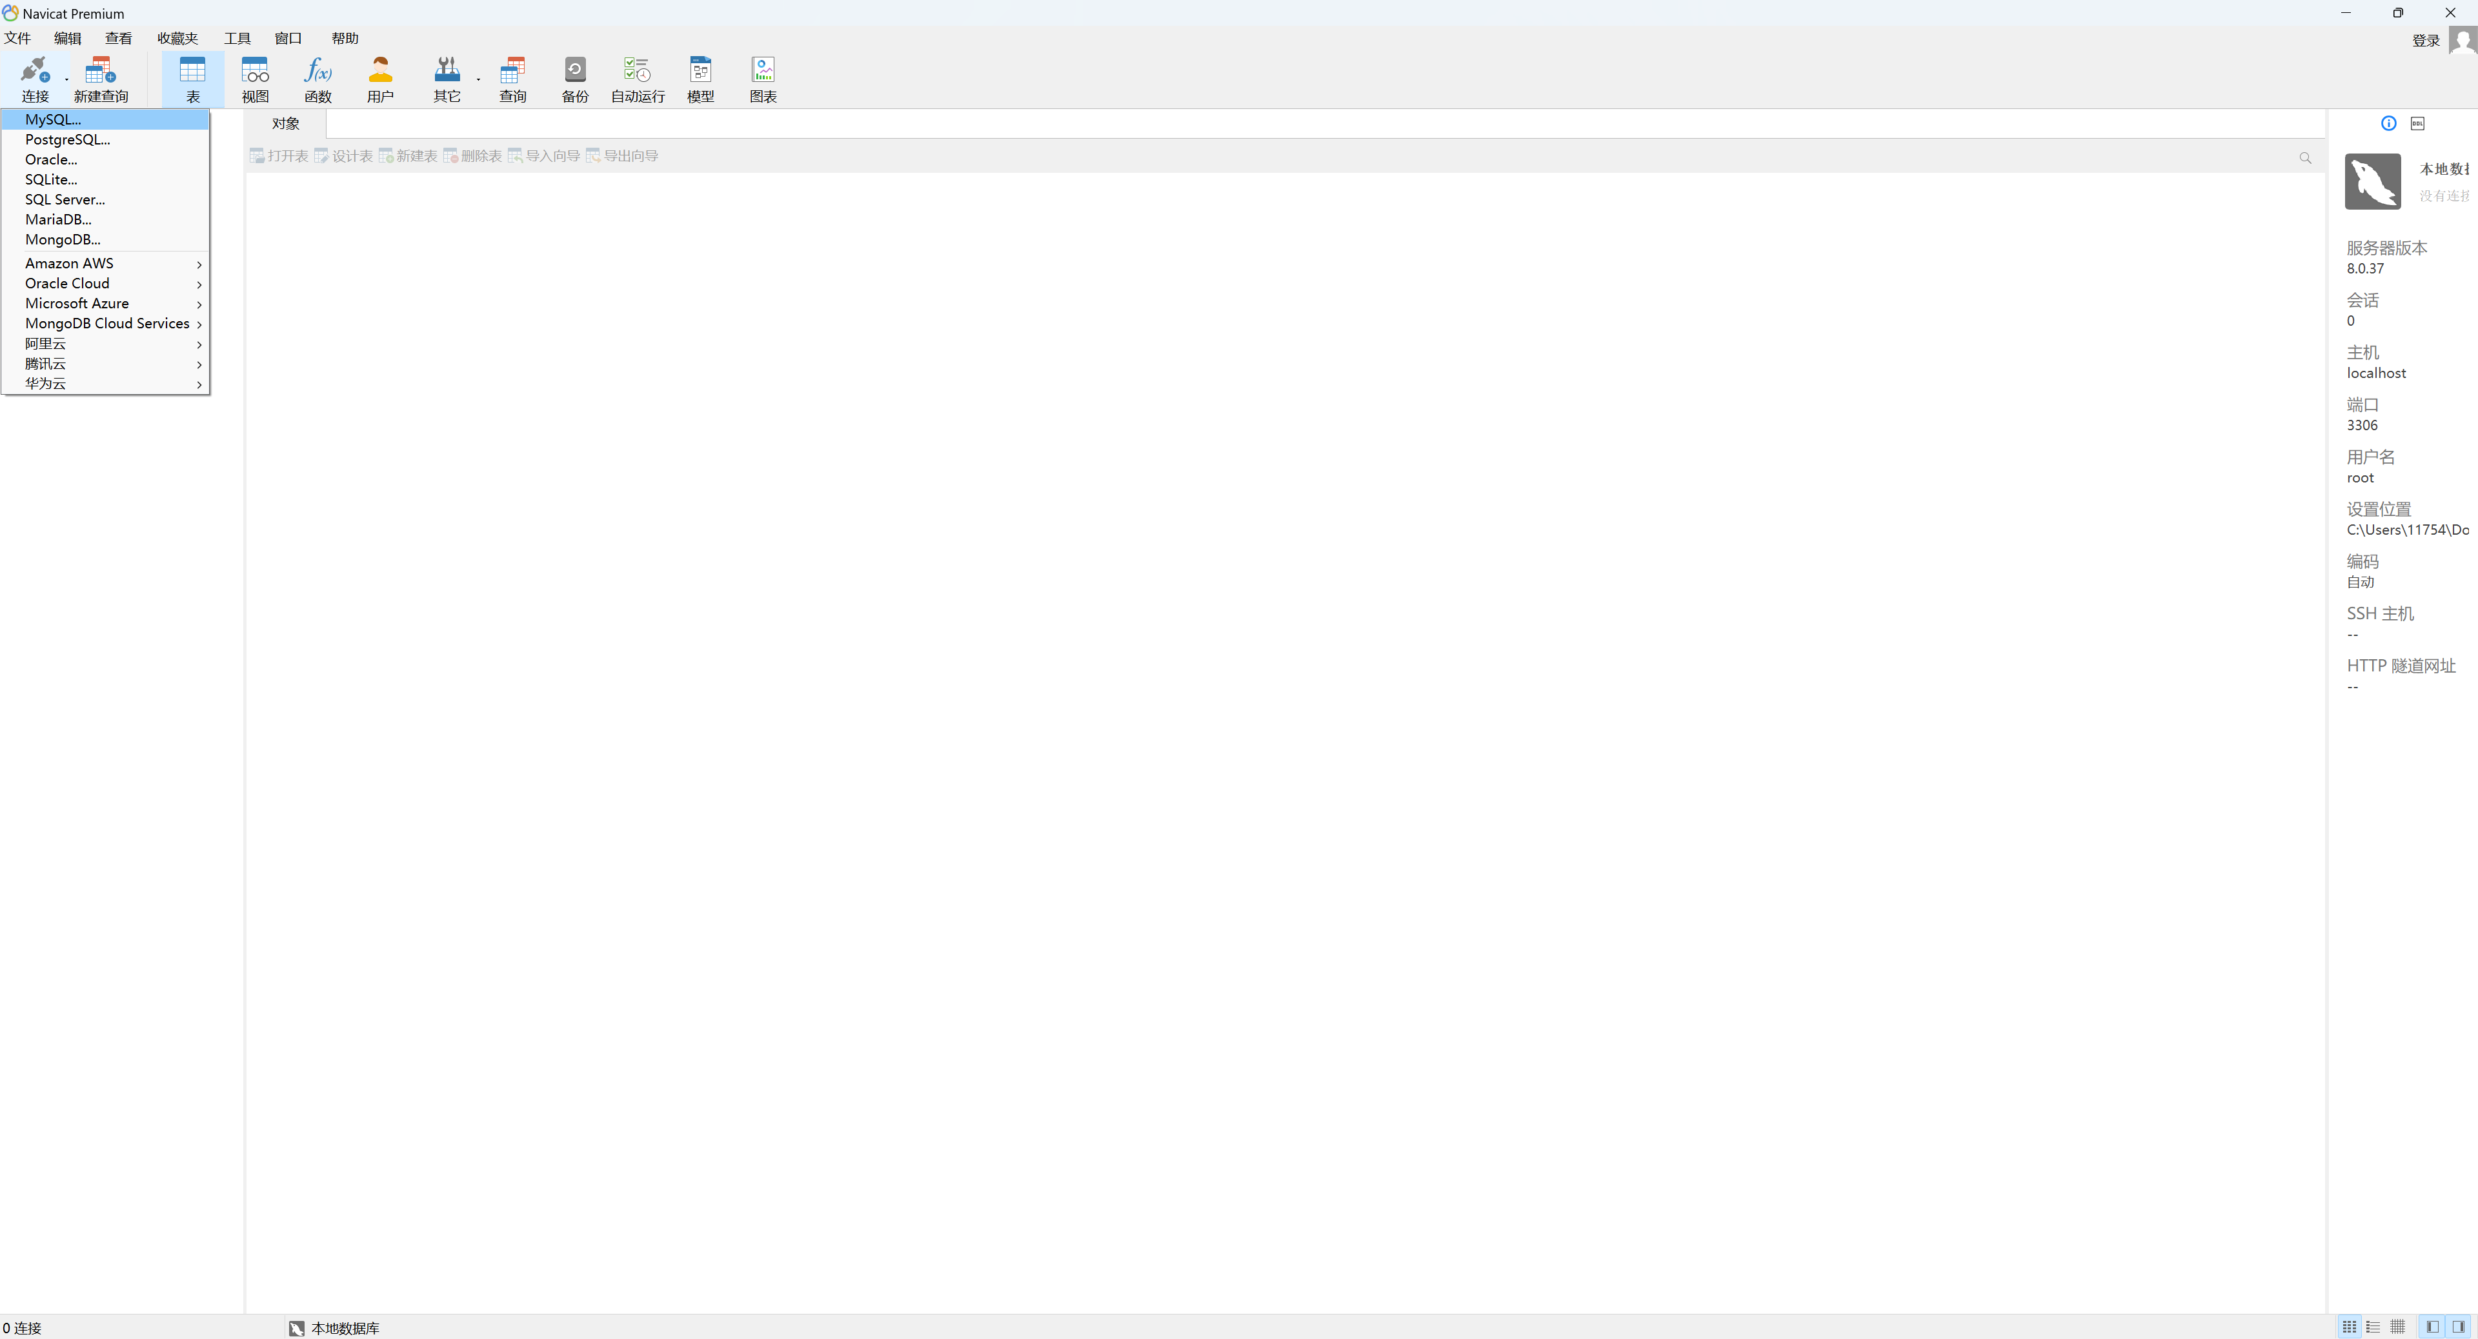Viewport: 2478px width, 1339px height.
Task: Expand the 腾讯云 submenu
Action: (106, 364)
